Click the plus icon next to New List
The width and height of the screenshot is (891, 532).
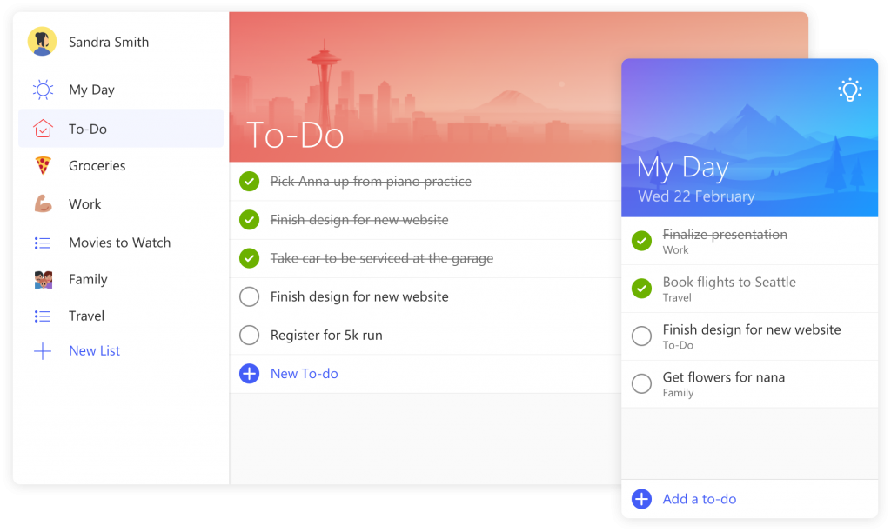pos(43,351)
